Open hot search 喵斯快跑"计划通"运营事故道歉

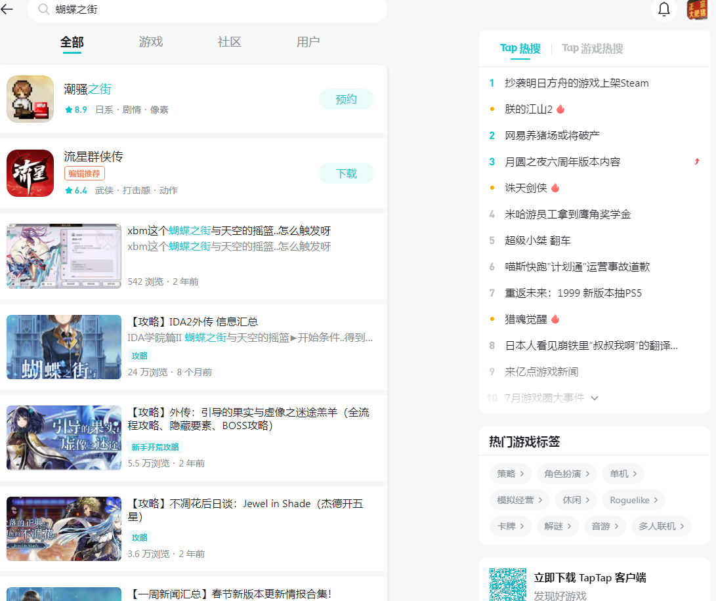coord(578,266)
